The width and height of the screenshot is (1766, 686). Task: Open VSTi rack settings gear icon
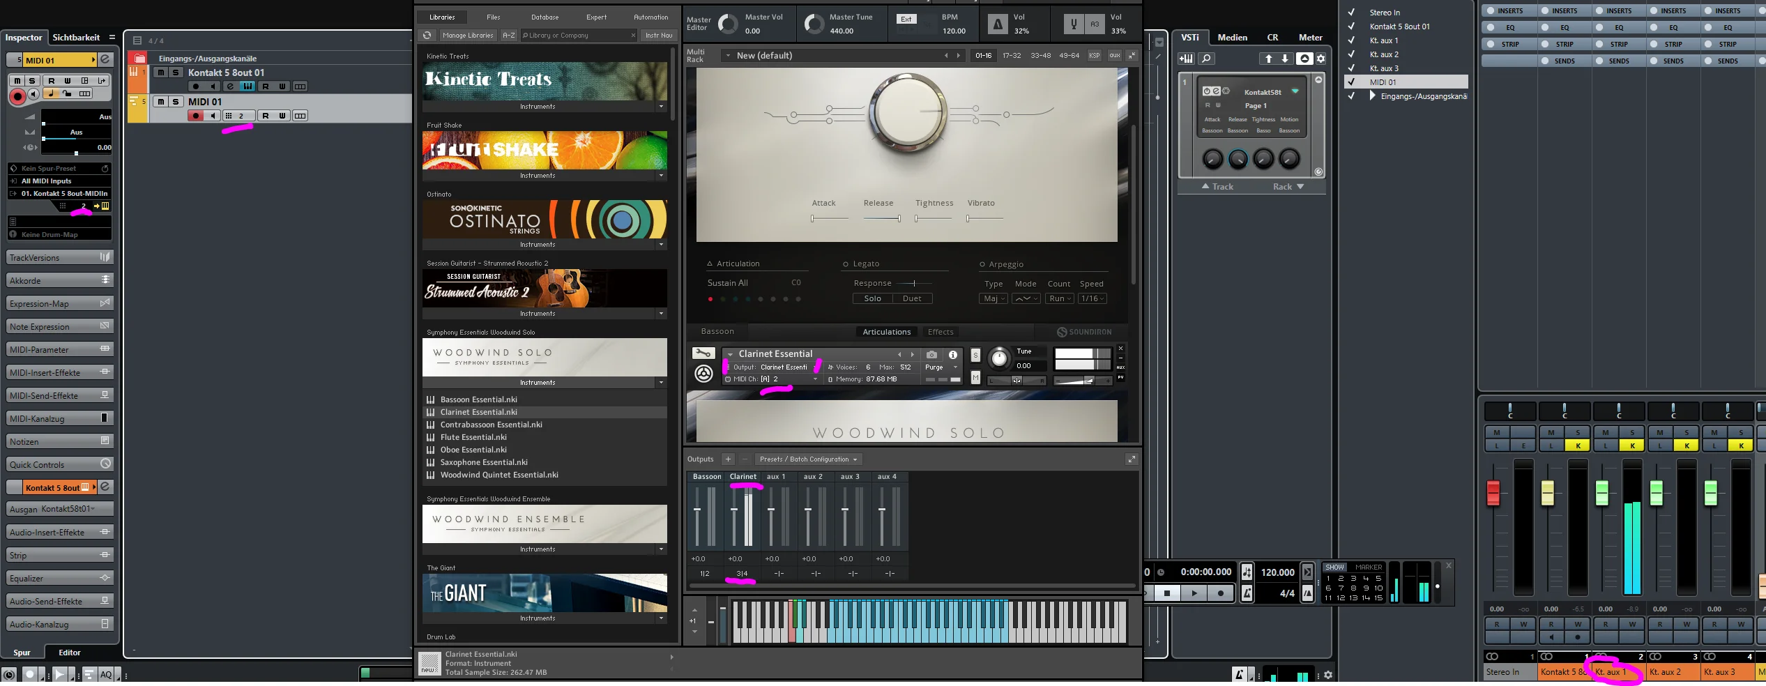pos(1320,59)
